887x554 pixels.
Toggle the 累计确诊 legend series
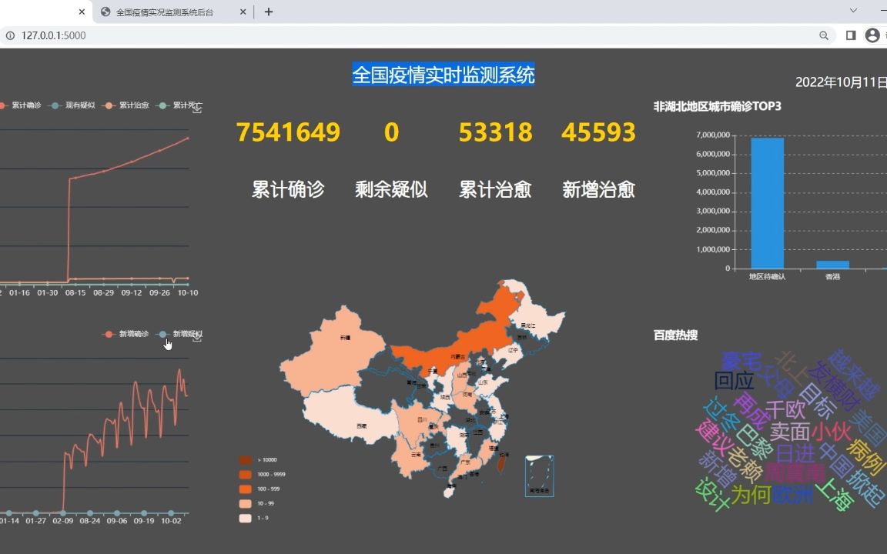click(x=20, y=105)
